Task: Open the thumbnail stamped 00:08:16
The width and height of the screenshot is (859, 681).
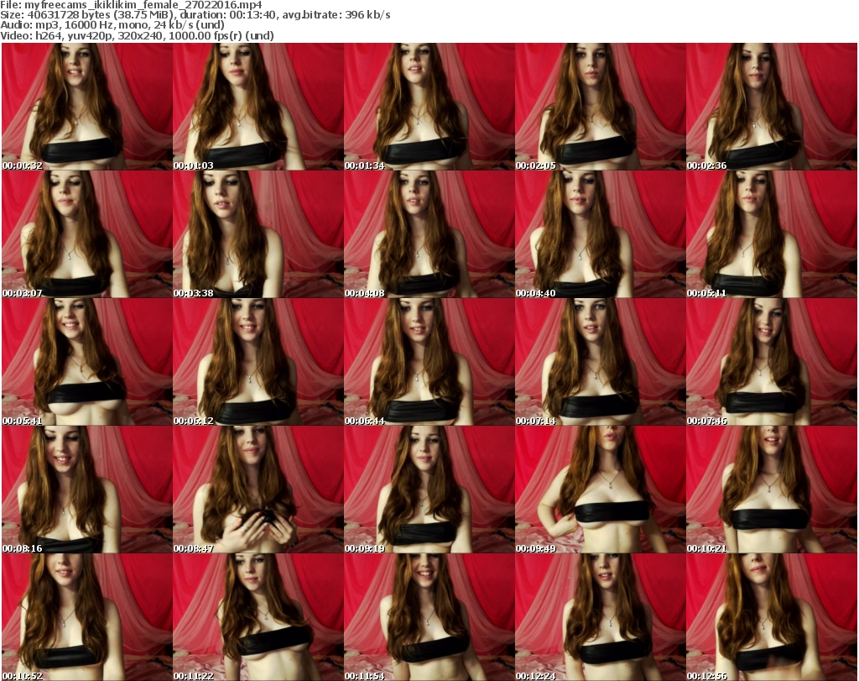Action: point(87,489)
